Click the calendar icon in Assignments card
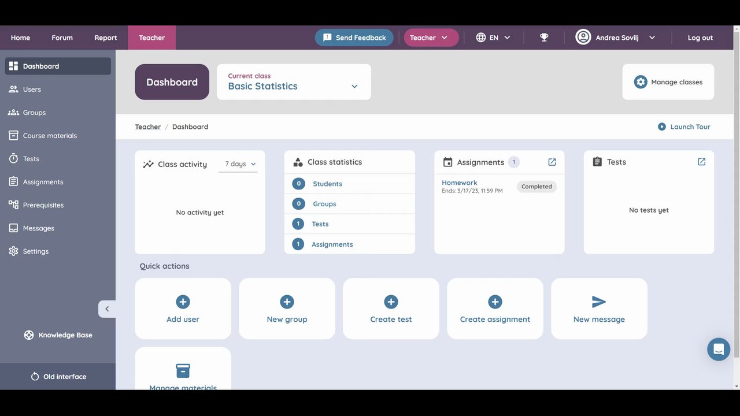The width and height of the screenshot is (740, 416). click(447, 162)
